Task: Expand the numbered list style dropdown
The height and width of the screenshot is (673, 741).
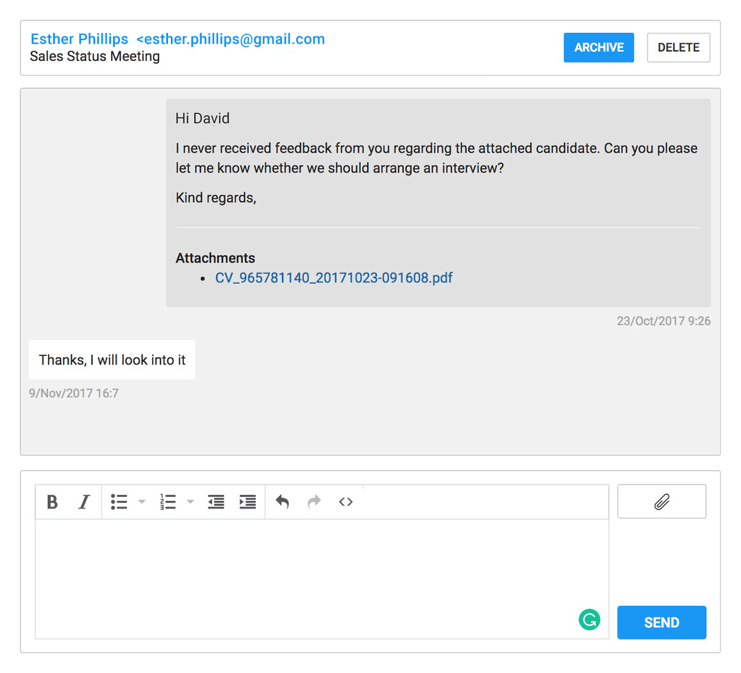Action: click(191, 502)
